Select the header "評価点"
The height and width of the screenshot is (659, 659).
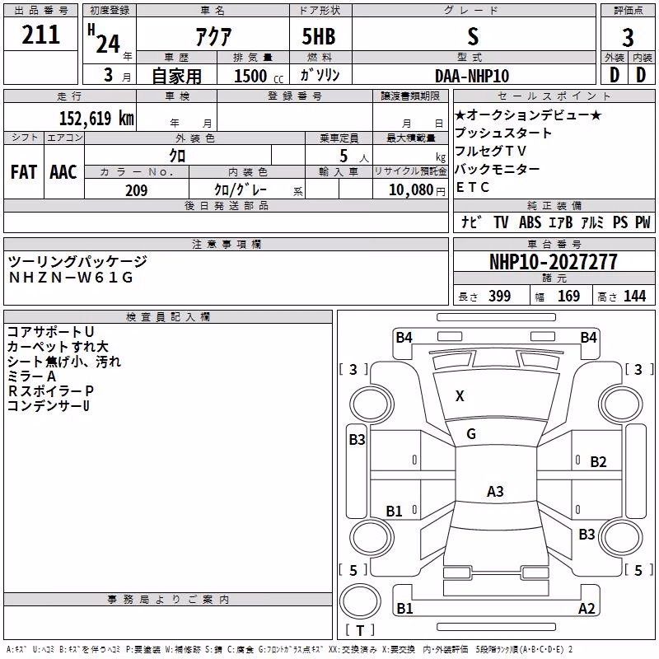(628, 11)
